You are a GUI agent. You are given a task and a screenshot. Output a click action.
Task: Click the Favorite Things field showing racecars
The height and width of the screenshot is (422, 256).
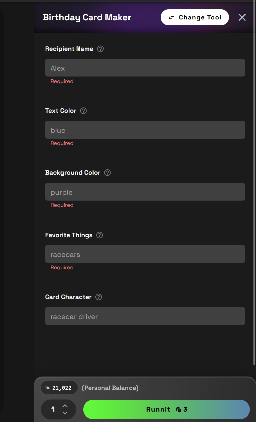click(x=145, y=254)
